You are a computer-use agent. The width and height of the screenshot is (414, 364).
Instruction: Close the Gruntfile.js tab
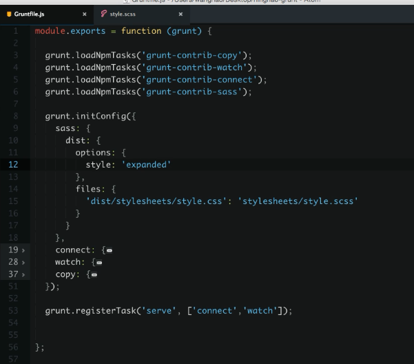pos(84,14)
